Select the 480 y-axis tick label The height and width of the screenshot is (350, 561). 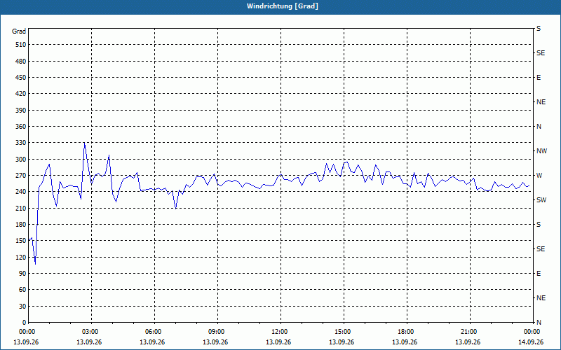click(x=21, y=62)
